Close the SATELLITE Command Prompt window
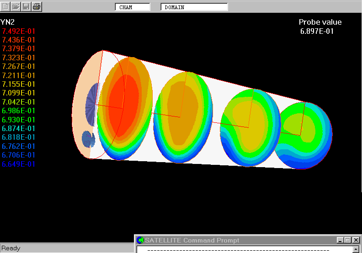The image size is (362, 253). point(356,240)
